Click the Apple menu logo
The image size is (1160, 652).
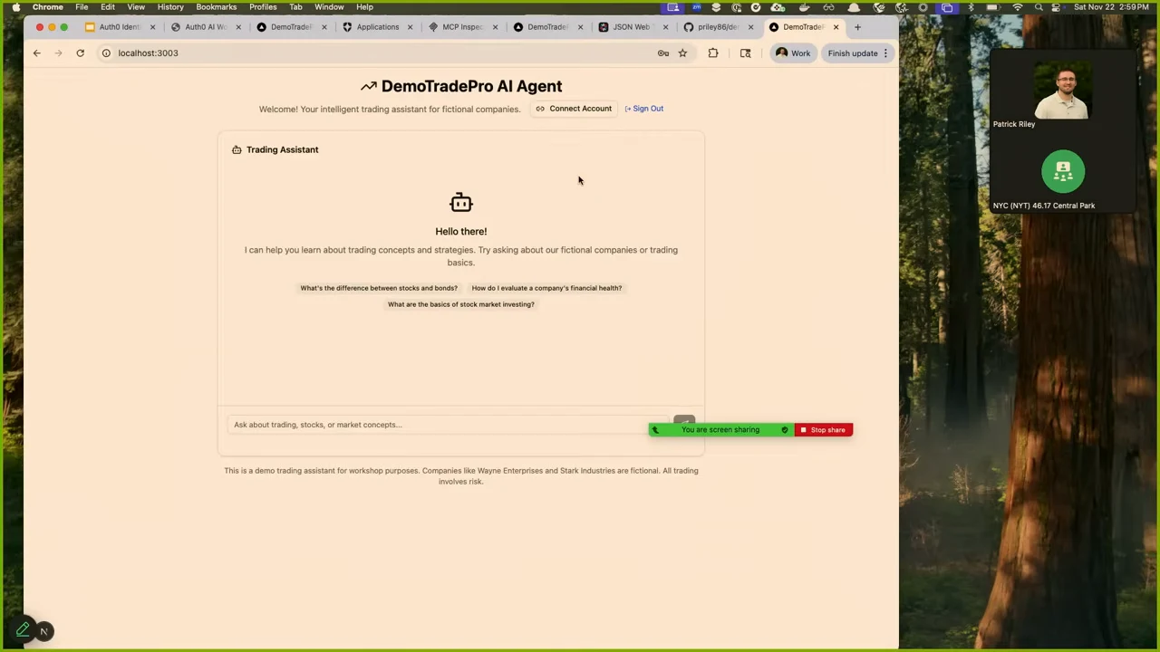tap(16, 7)
